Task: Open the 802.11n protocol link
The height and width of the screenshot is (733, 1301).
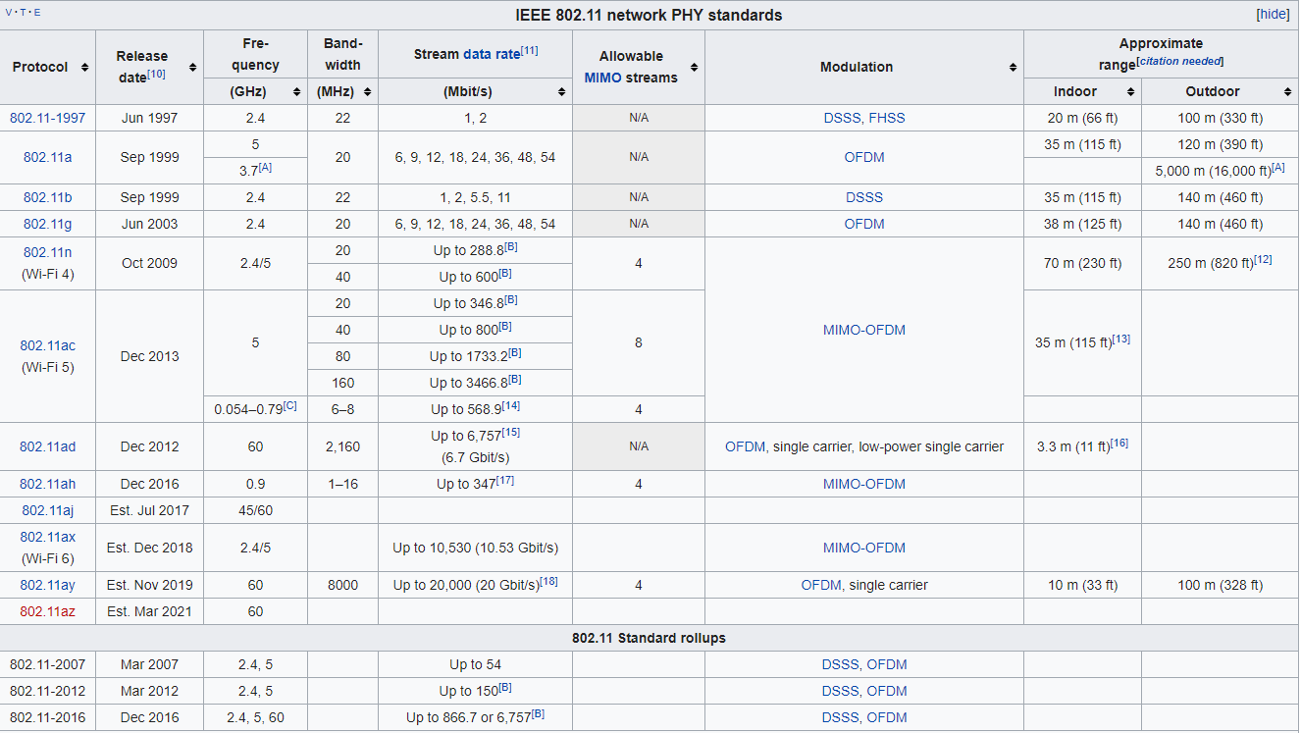Action: [x=47, y=252]
